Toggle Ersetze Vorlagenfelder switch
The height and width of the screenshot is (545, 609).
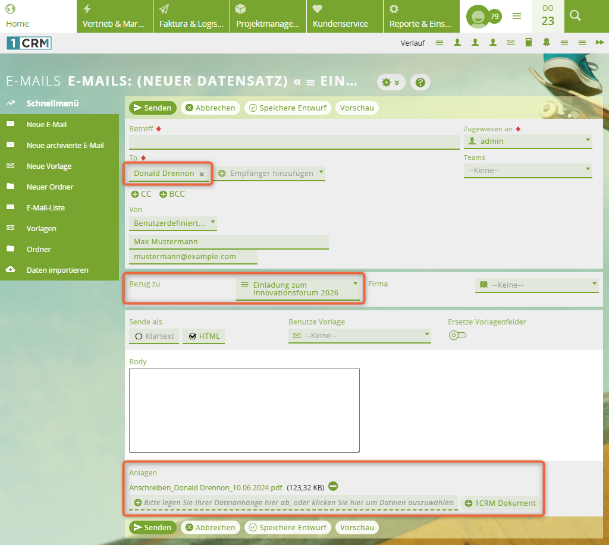pyautogui.click(x=457, y=335)
